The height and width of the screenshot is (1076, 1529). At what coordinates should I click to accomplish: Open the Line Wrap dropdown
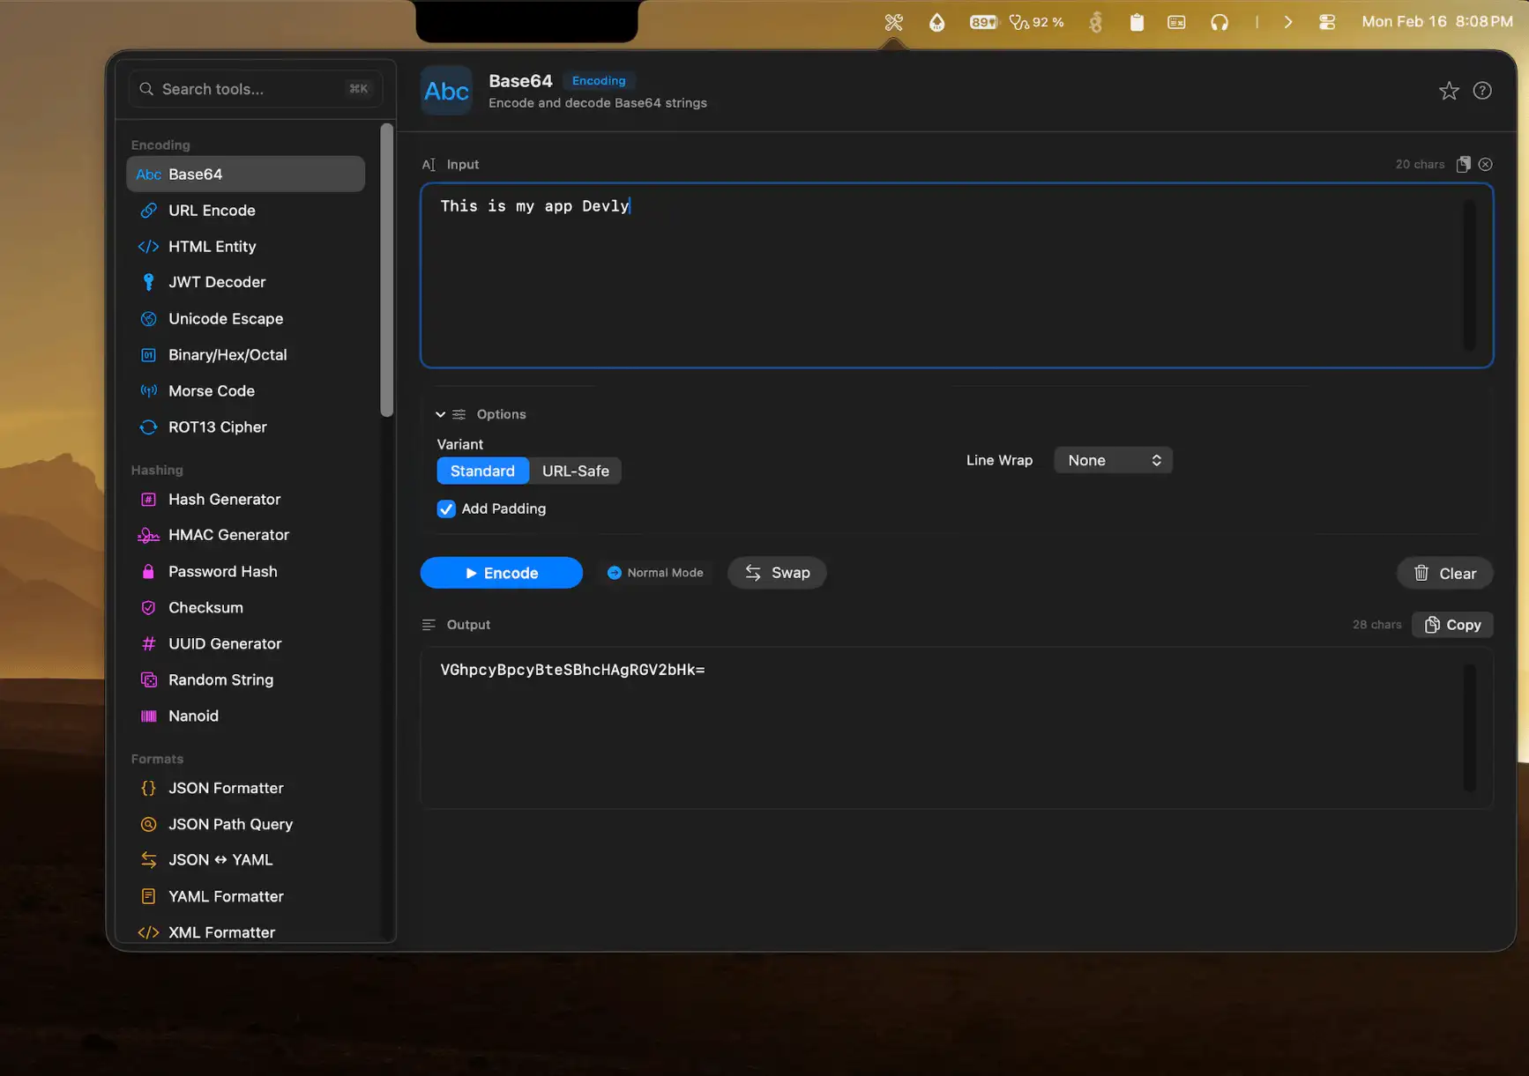point(1113,460)
